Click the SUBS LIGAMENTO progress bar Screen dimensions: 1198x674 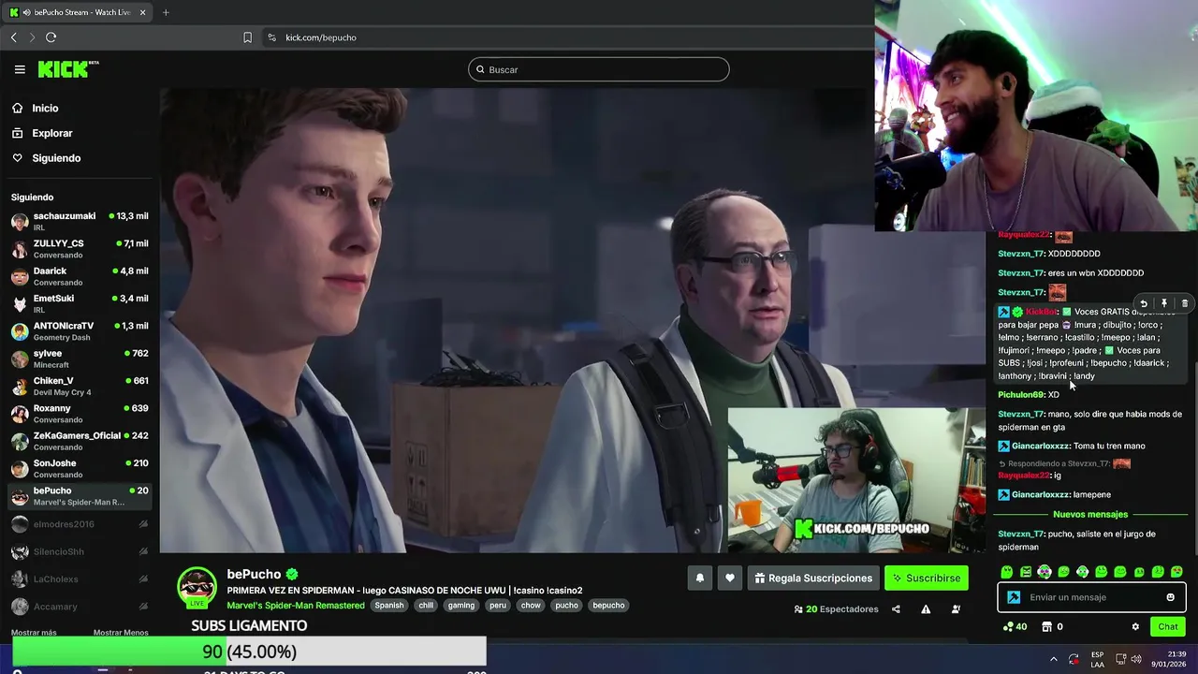[x=249, y=652]
